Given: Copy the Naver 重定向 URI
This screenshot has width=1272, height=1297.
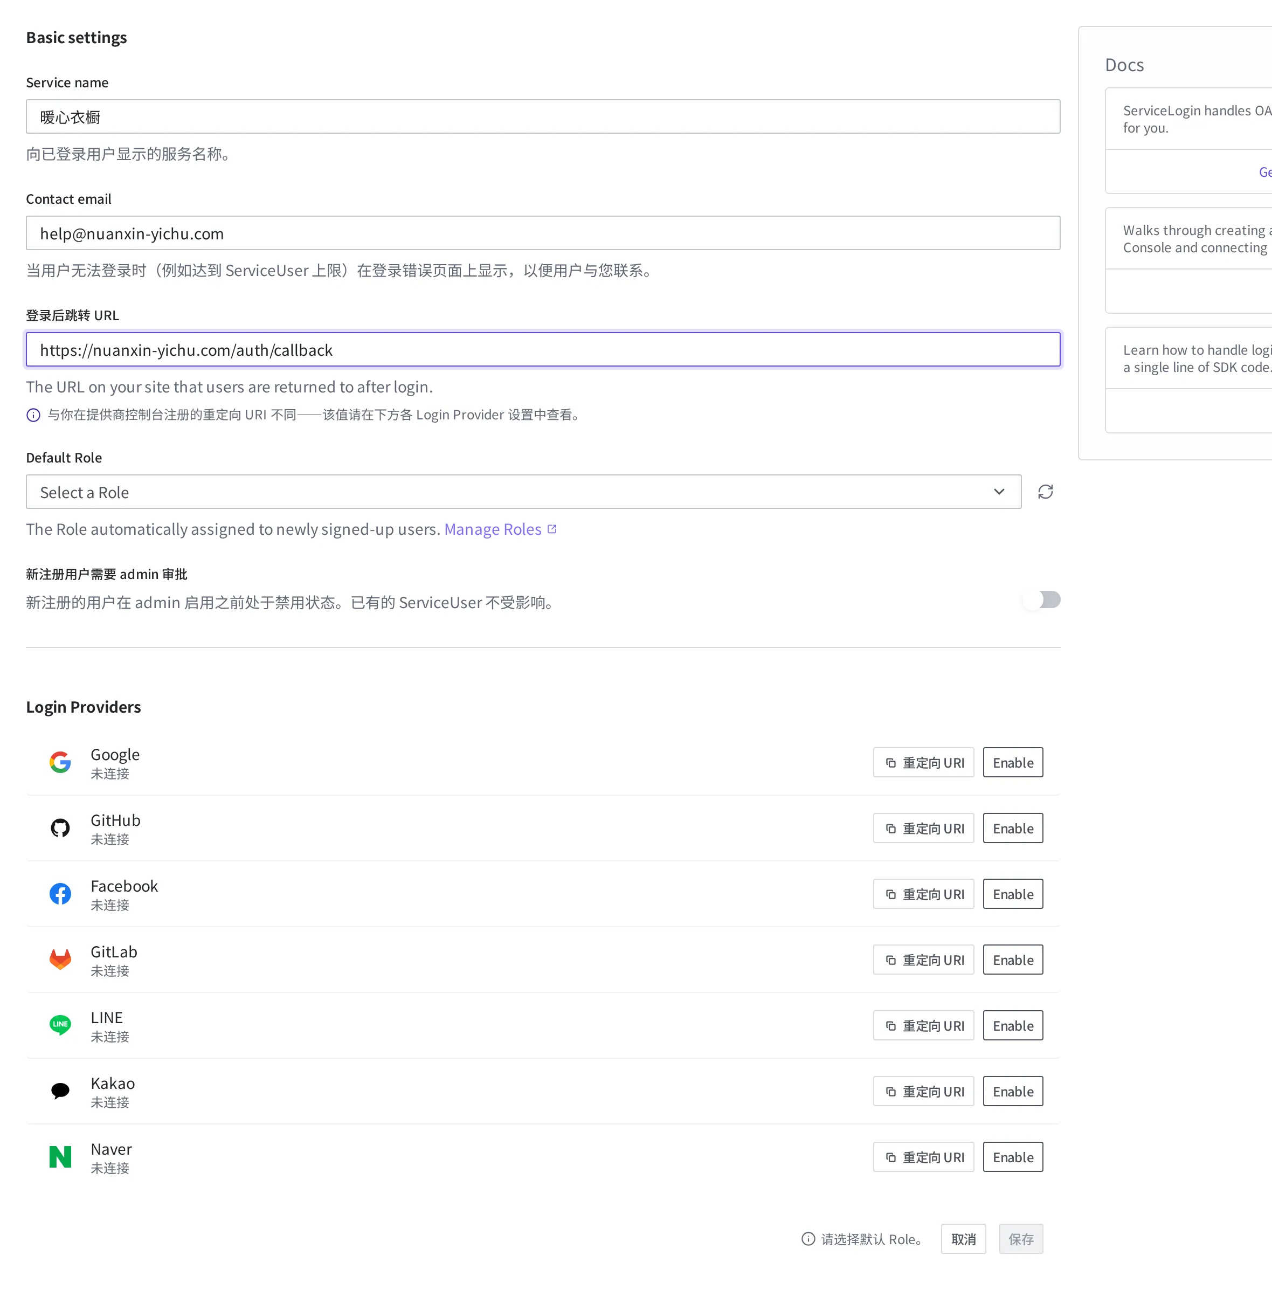Looking at the screenshot, I should 923,1157.
